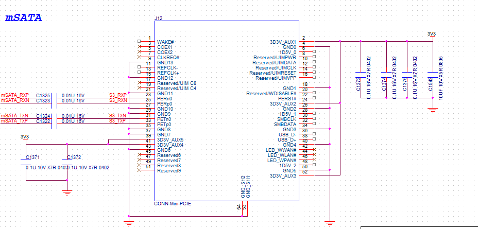Screen dimensions: 478x229
Task: Click the mSATA_TXN net label
Action: 15,116
